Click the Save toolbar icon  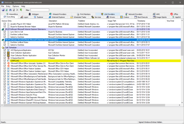point(3,10)
